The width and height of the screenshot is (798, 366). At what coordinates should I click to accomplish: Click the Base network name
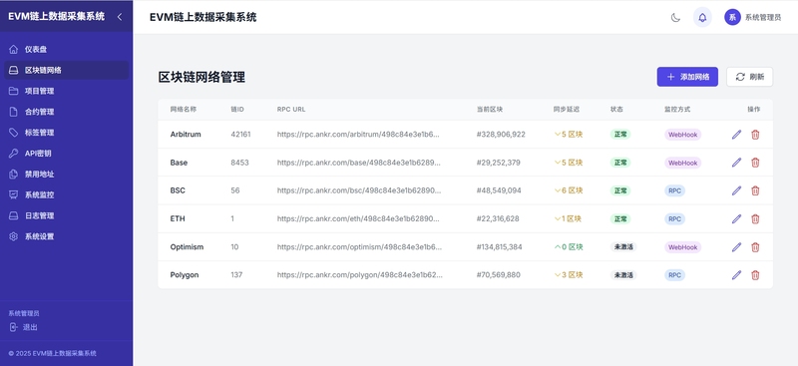point(179,163)
